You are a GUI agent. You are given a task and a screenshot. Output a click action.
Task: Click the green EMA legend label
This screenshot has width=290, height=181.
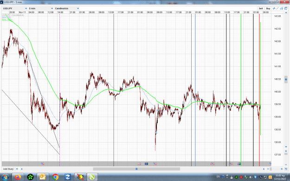tap(7, 20)
